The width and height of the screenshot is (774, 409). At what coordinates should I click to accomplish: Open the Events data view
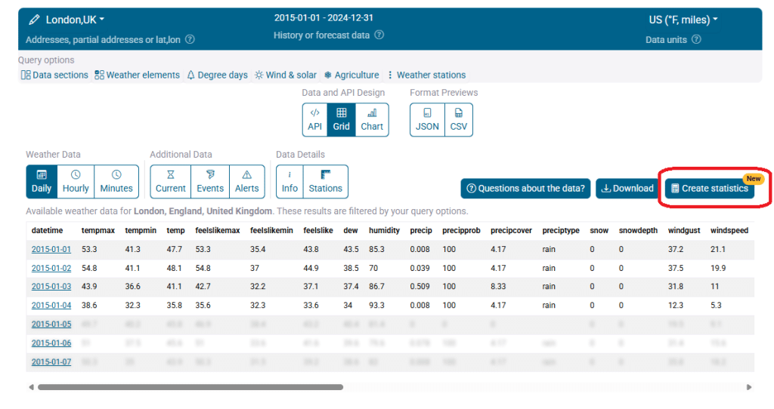[210, 182]
